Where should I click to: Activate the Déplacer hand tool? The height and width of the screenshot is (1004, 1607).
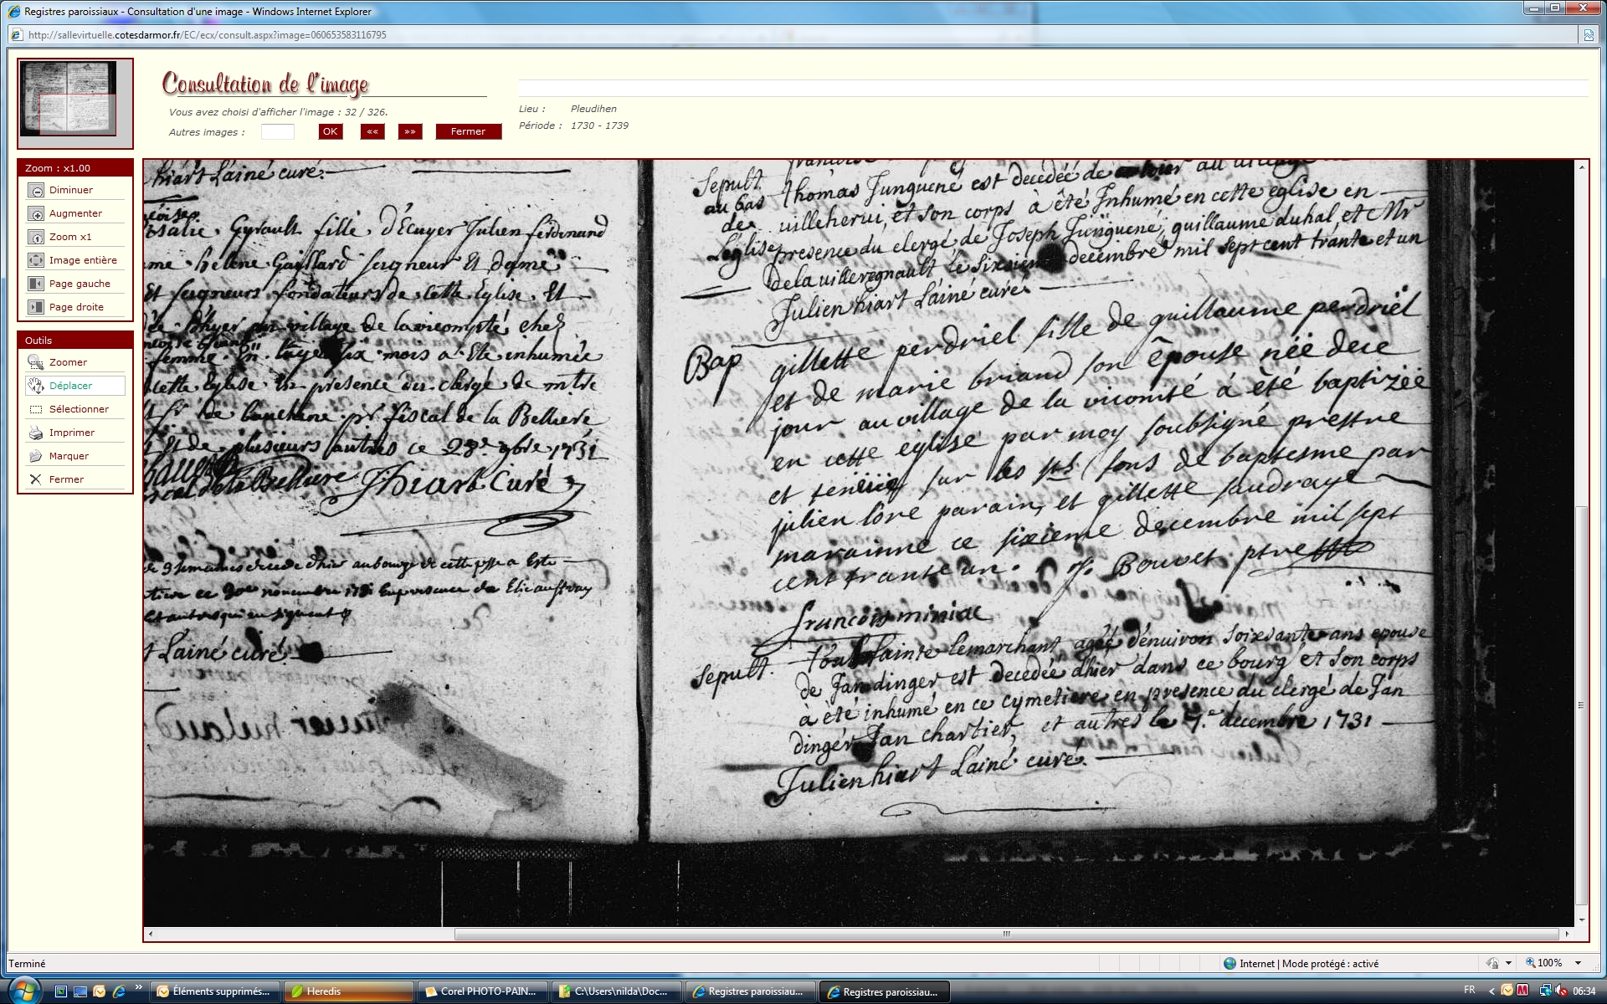[x=36, y=386]
